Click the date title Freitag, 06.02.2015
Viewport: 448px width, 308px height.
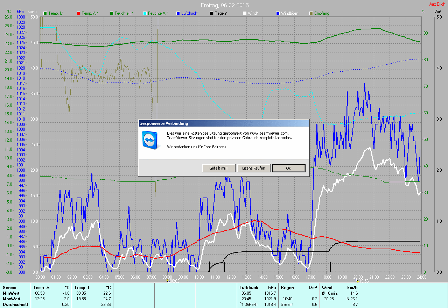224,5
